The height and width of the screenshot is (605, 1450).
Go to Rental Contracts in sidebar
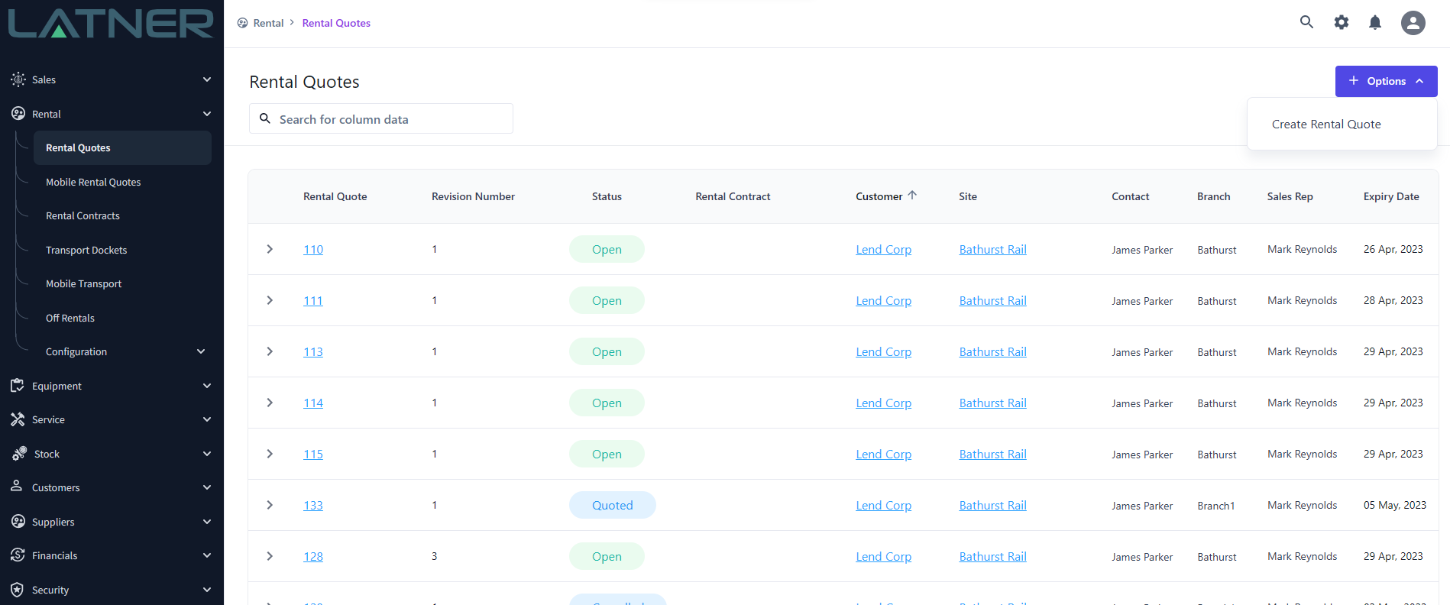pos(83,216)
